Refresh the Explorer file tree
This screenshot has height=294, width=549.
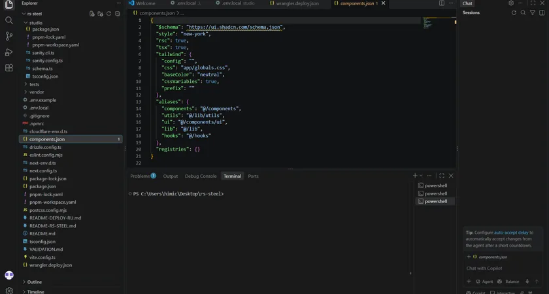click(x=108, y=14)
